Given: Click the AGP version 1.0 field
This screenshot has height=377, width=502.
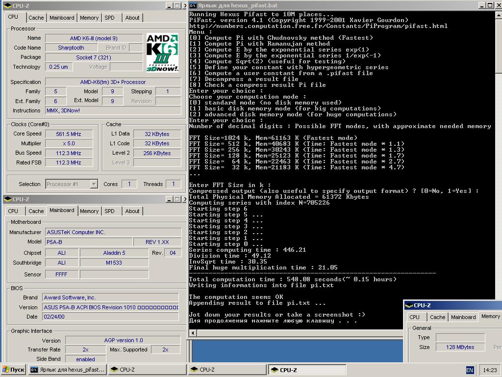Looking at the screenshot, I should tap(123, 340).
